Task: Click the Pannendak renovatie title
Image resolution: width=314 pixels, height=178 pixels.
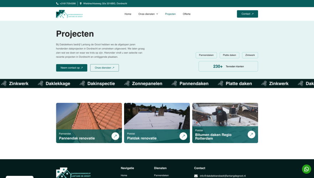Action: pos(77,138)
